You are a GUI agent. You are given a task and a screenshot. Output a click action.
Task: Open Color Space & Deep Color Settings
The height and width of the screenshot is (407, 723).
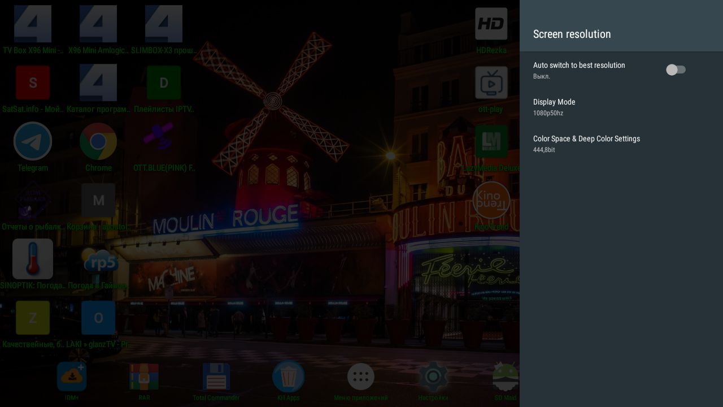pyautogui.click(x=621, y=144)
